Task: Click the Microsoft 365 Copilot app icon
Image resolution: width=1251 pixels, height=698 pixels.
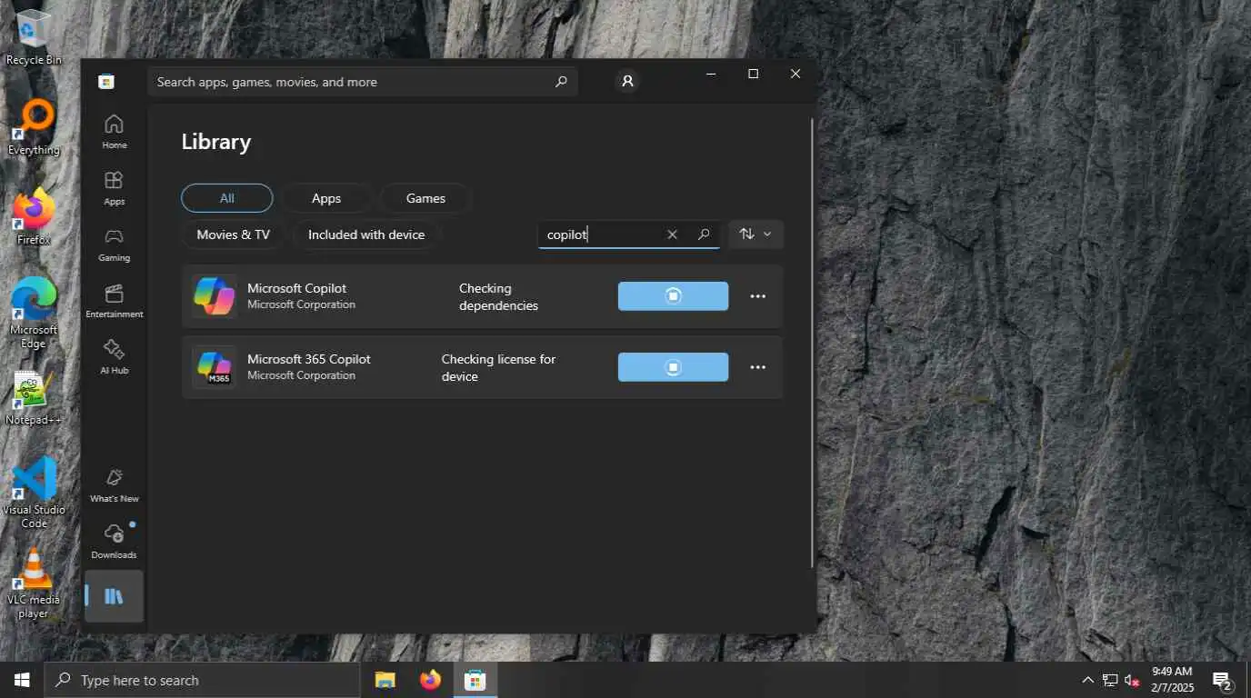Action: coord(214,367)
